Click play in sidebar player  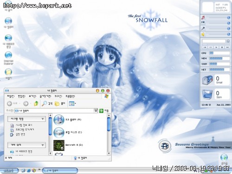pos(216,47)
